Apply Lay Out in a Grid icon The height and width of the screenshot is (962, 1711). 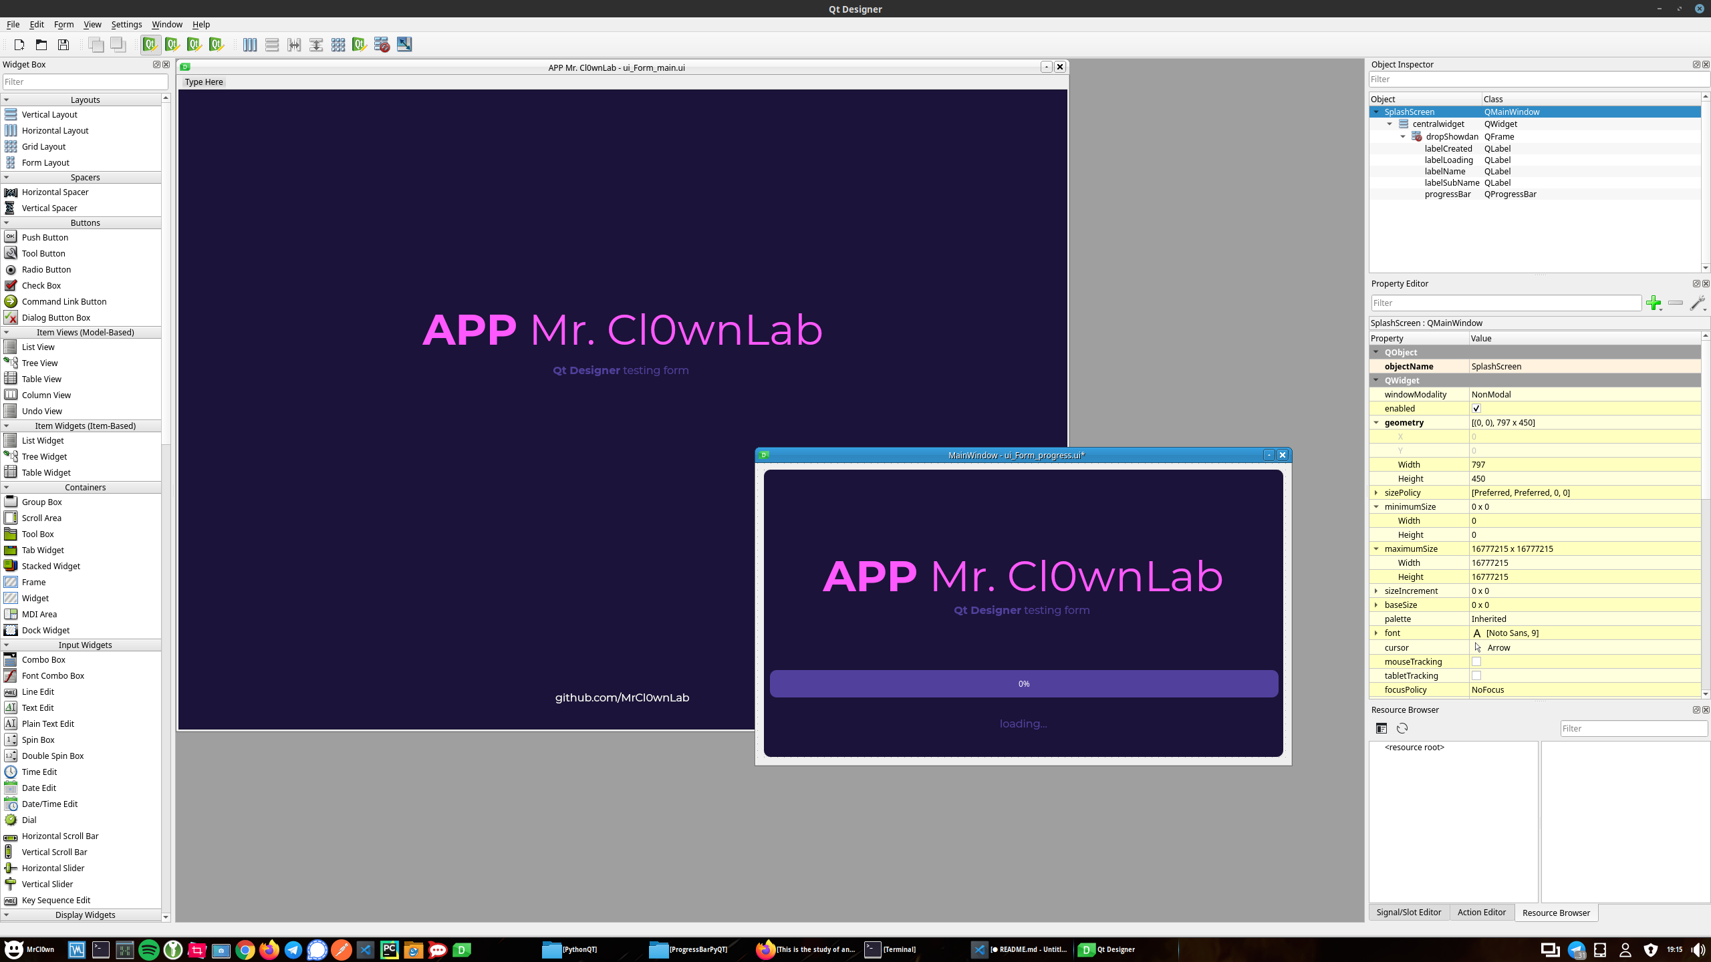pyautogui.click(x=338, y=45)
